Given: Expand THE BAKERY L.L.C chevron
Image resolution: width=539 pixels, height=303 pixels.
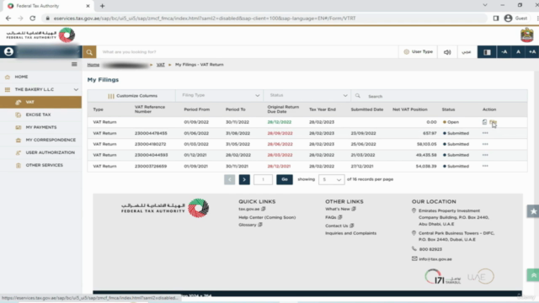Looking at the screenshot, I should [76, 90].
